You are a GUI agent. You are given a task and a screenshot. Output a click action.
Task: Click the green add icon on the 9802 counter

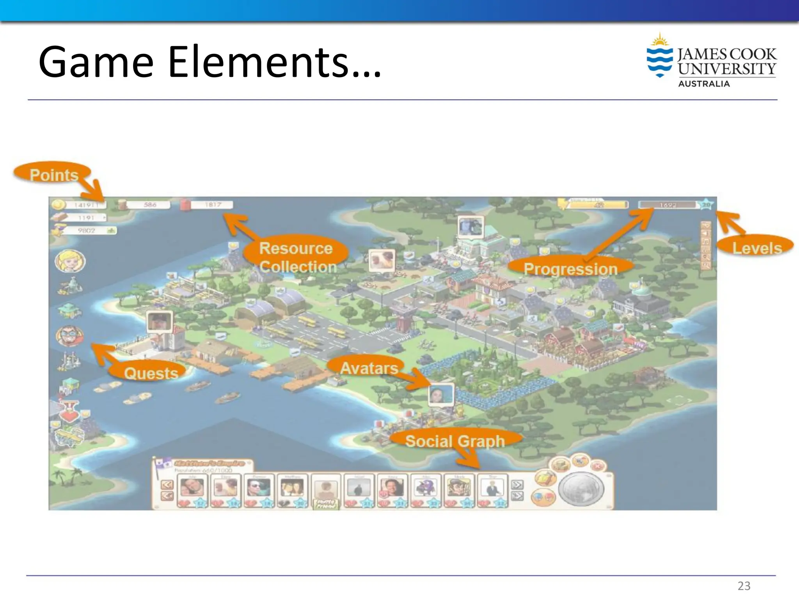(111, 230)
